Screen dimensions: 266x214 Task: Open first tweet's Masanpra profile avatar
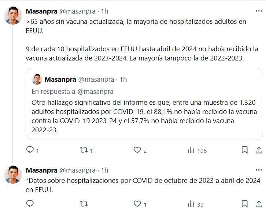click(13, 16)
